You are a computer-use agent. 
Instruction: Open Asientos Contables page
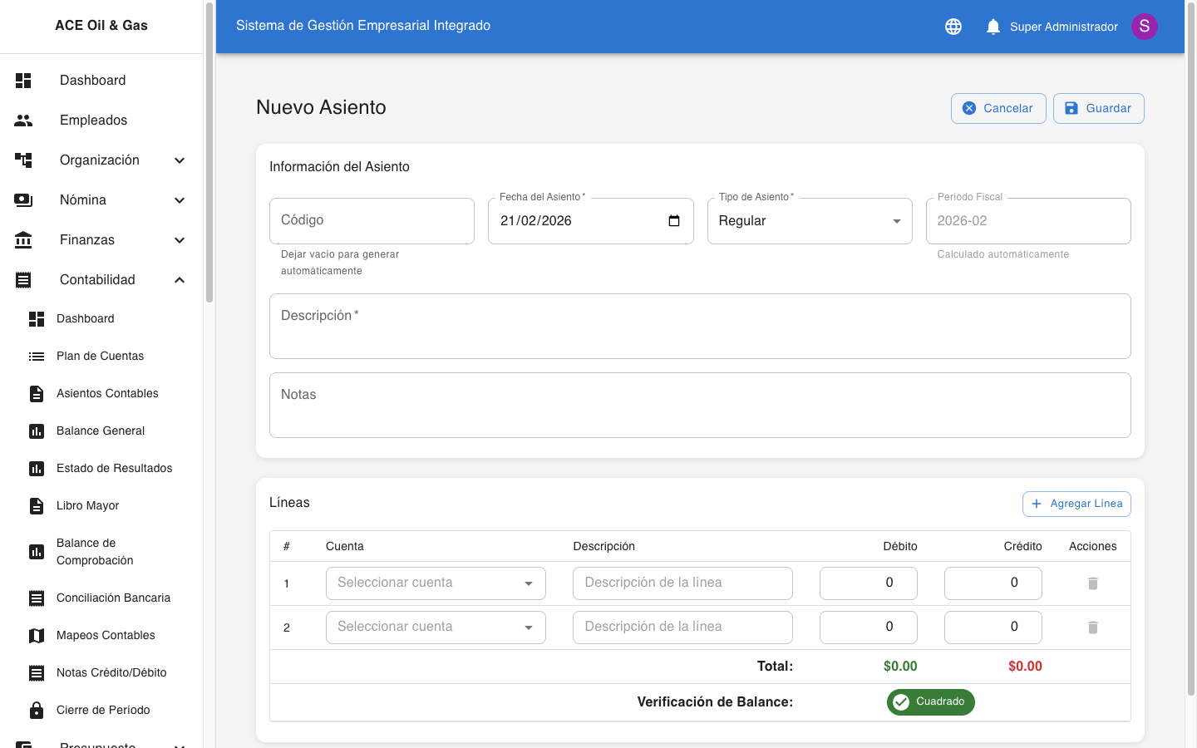pos(107,393)
